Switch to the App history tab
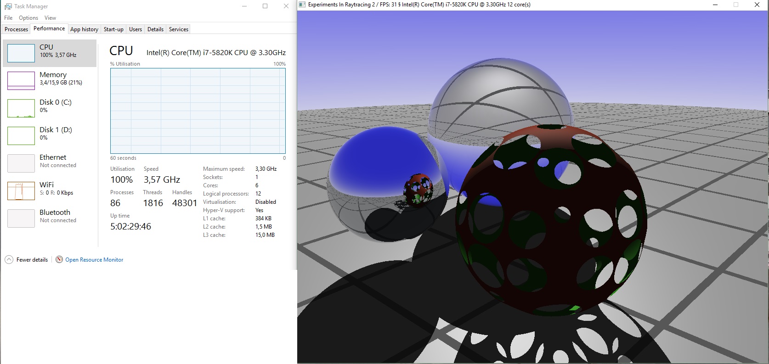769x364 pixels. (x=84, y=29)
